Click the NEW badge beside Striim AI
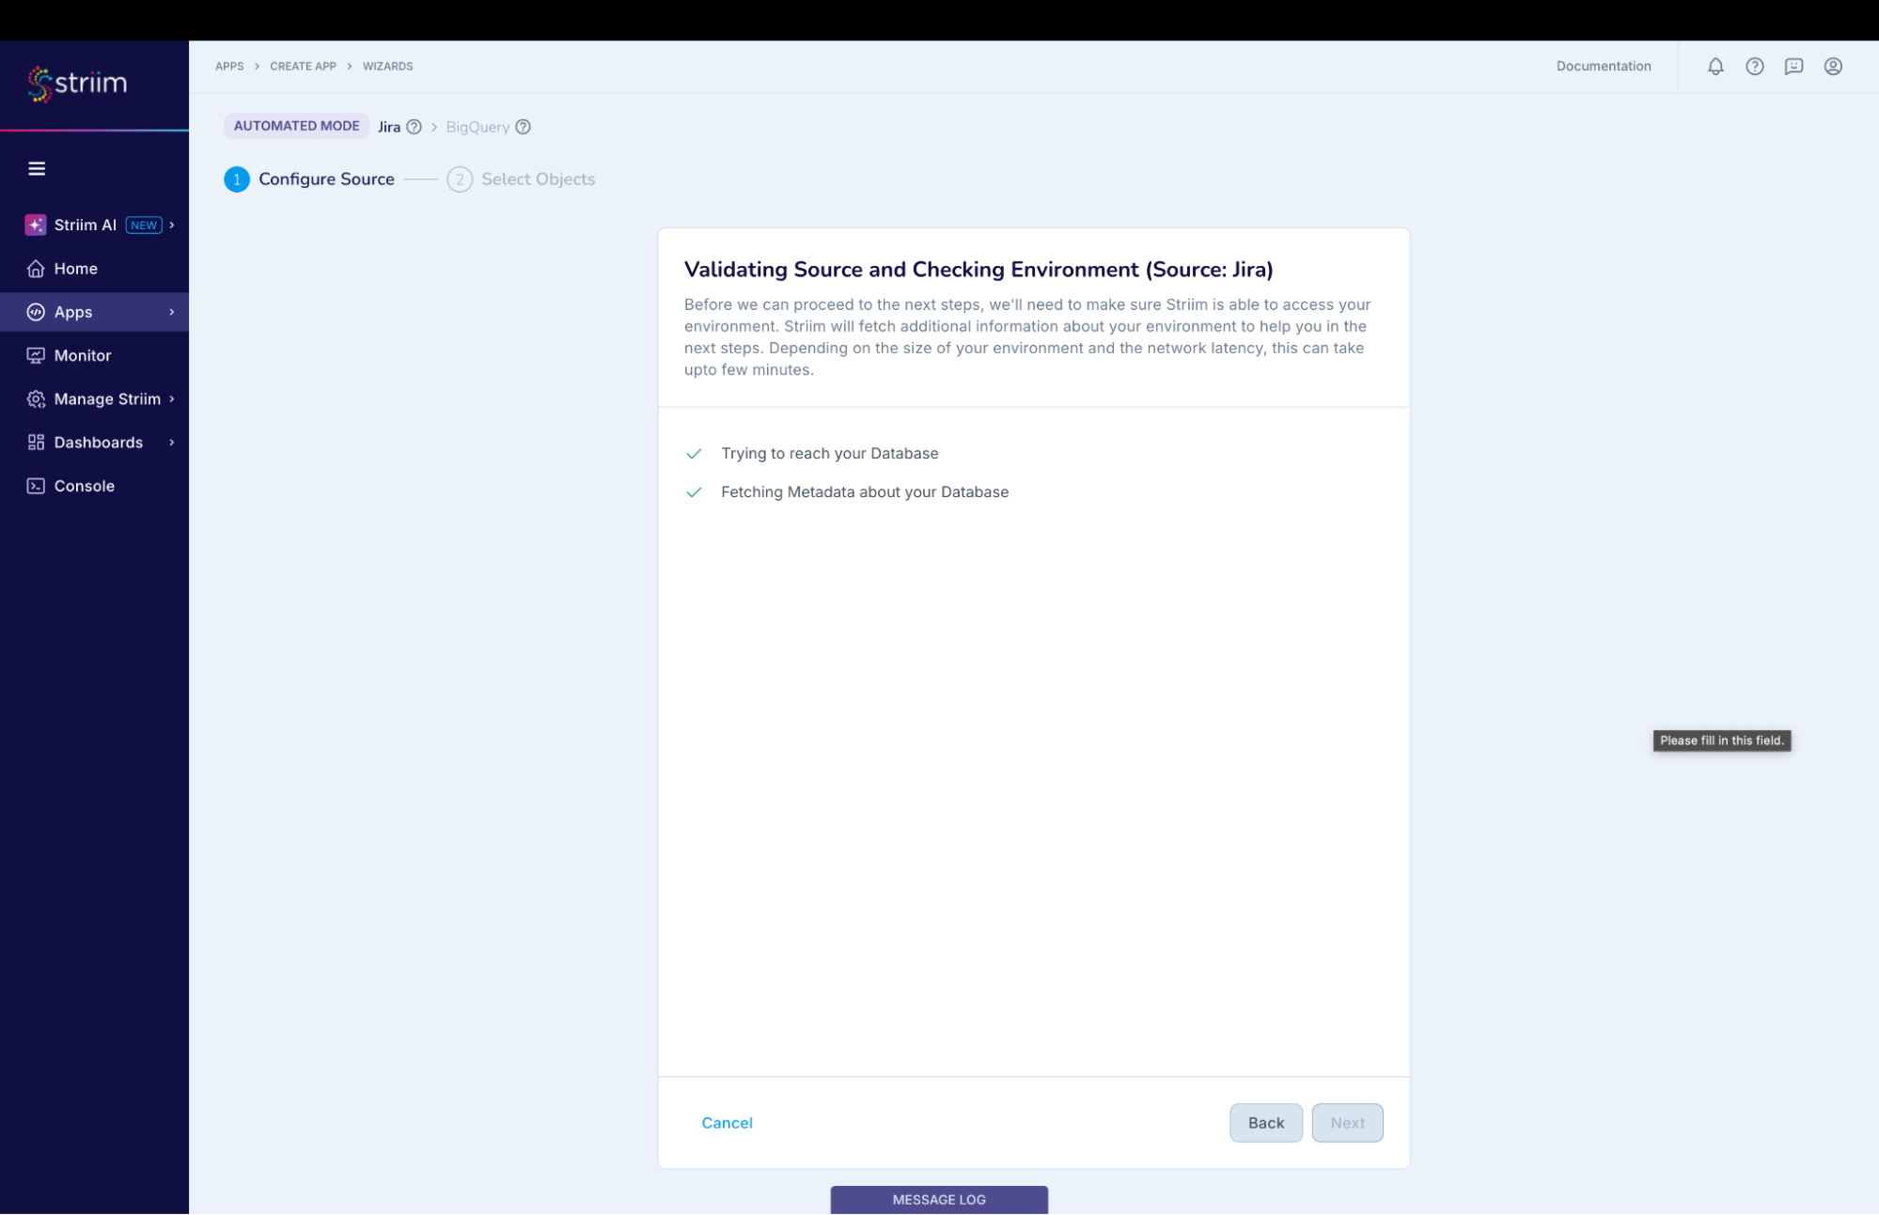 click(144, 226)
